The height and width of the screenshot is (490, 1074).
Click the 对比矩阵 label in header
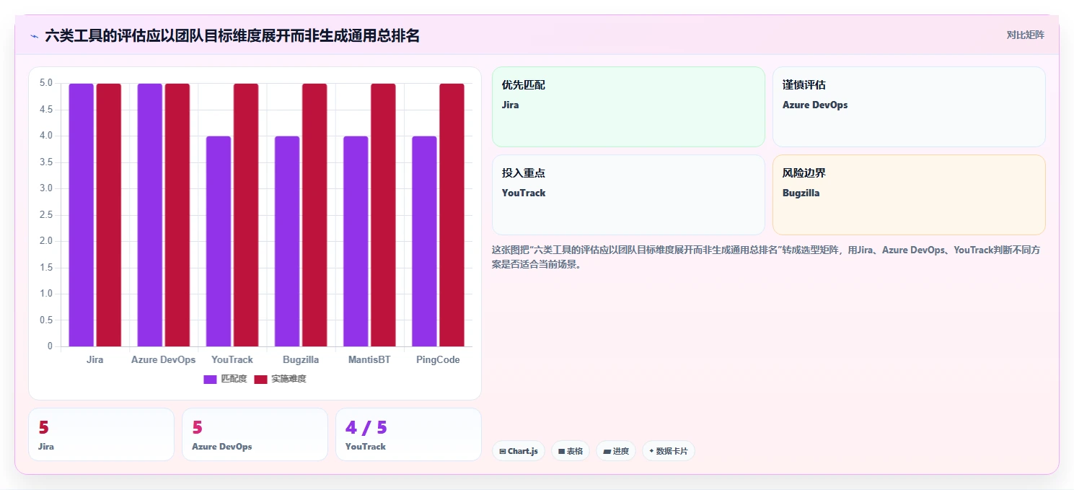[x=1025, y=35]
